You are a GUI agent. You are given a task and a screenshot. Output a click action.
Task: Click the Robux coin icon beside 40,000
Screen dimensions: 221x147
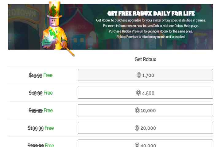[137, 145]
